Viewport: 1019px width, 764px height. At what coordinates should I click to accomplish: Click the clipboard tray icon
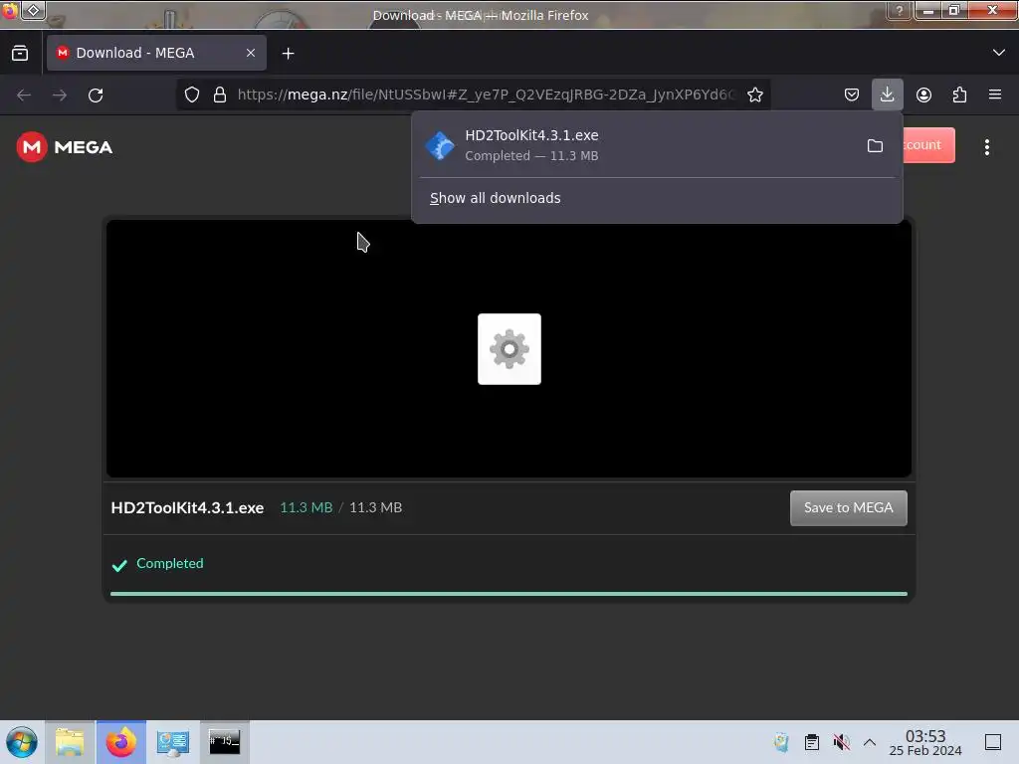point(812,742)
